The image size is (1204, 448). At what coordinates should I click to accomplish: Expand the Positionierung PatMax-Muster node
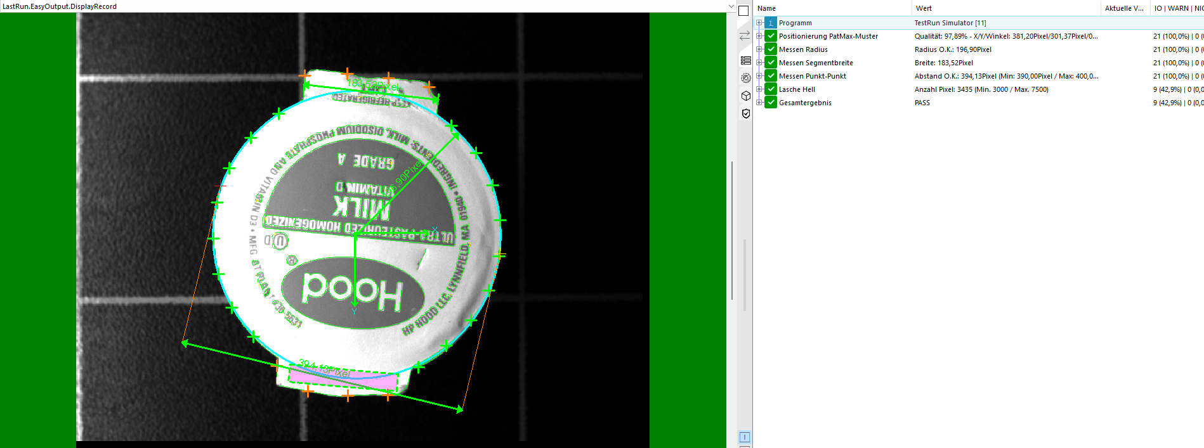tap(759, 36)
